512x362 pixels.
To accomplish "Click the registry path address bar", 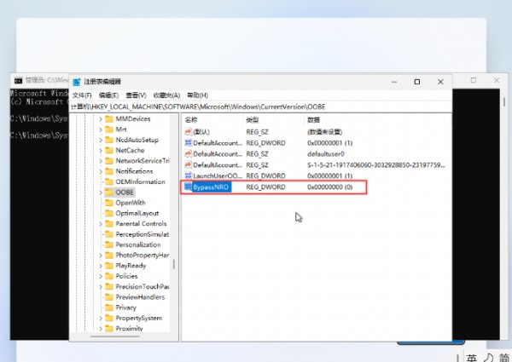I will pyautogui.click(x=260, y=106).
